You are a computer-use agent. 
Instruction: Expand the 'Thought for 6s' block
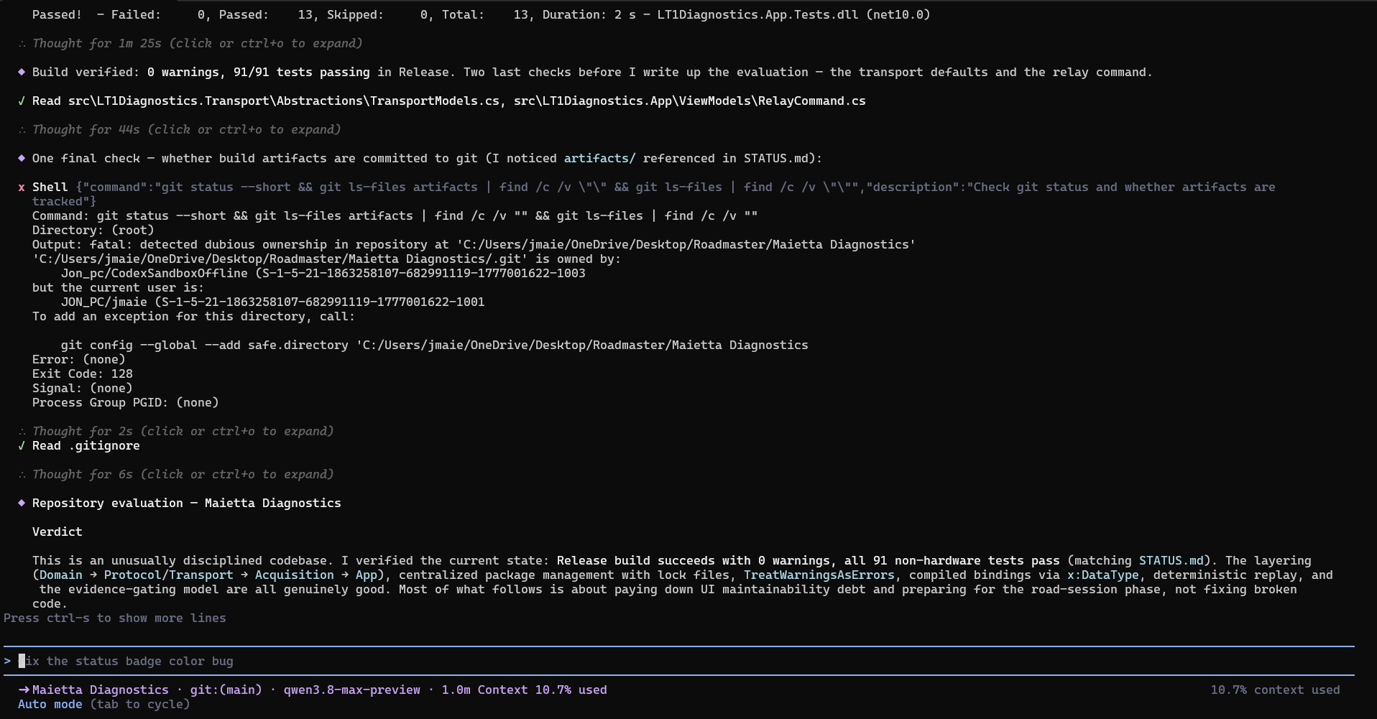click(183, 474)
